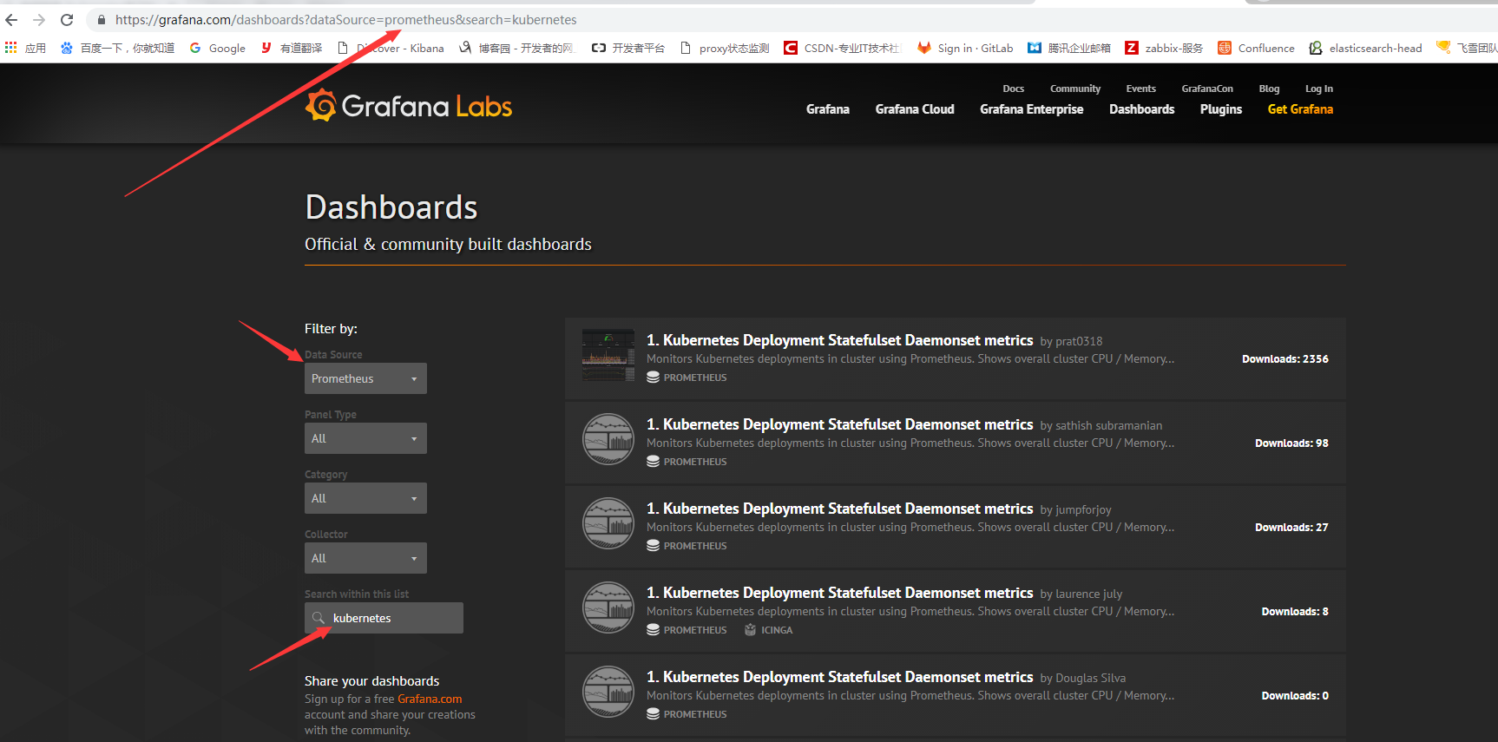Open the Apps grid bookmark icon
1498x742 pixels.
[11, 48]
